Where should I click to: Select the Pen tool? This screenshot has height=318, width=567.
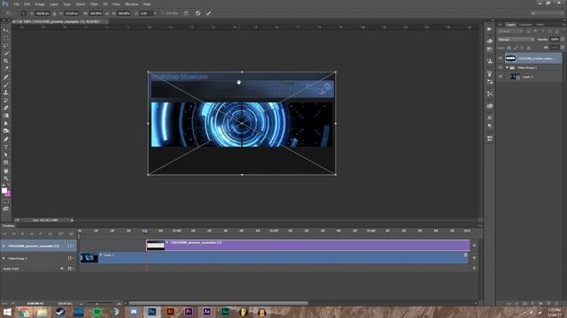tap(6, 139)
